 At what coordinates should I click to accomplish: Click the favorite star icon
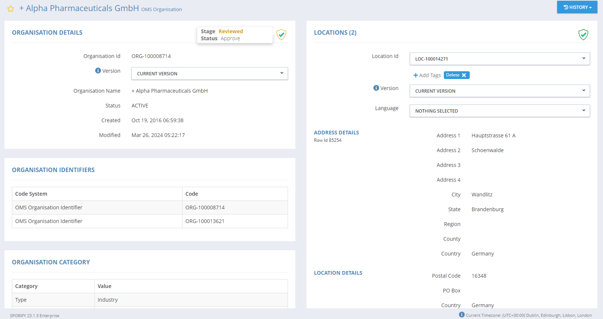coord(11,8)
